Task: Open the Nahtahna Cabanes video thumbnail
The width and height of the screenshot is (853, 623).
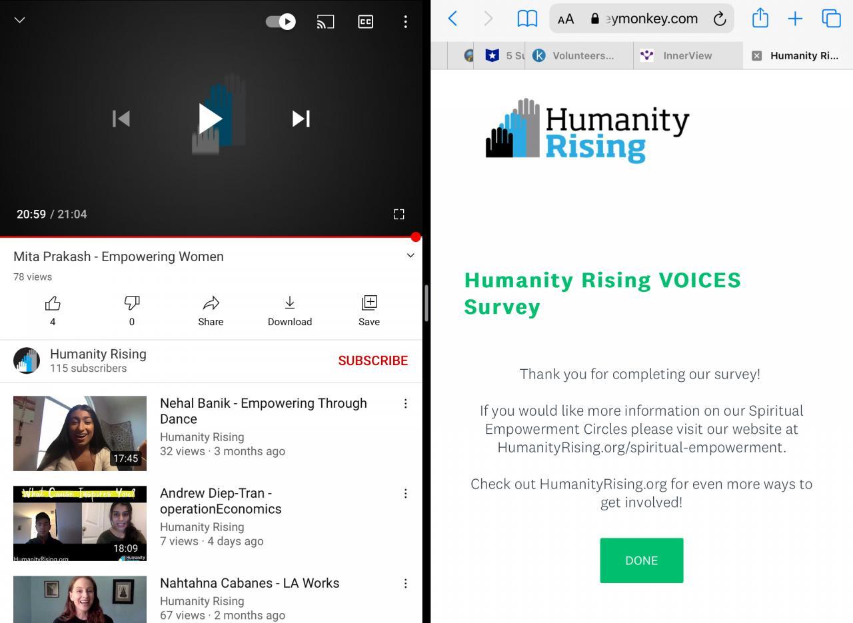Action: click(80, 599)
